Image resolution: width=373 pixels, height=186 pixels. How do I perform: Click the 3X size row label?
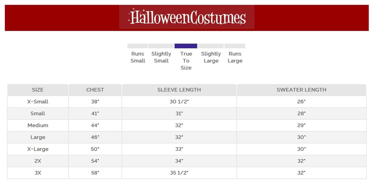coord(38,173)
